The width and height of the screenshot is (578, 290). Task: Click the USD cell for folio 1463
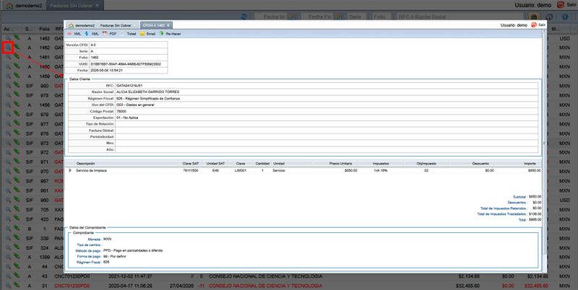coord(564,38)
